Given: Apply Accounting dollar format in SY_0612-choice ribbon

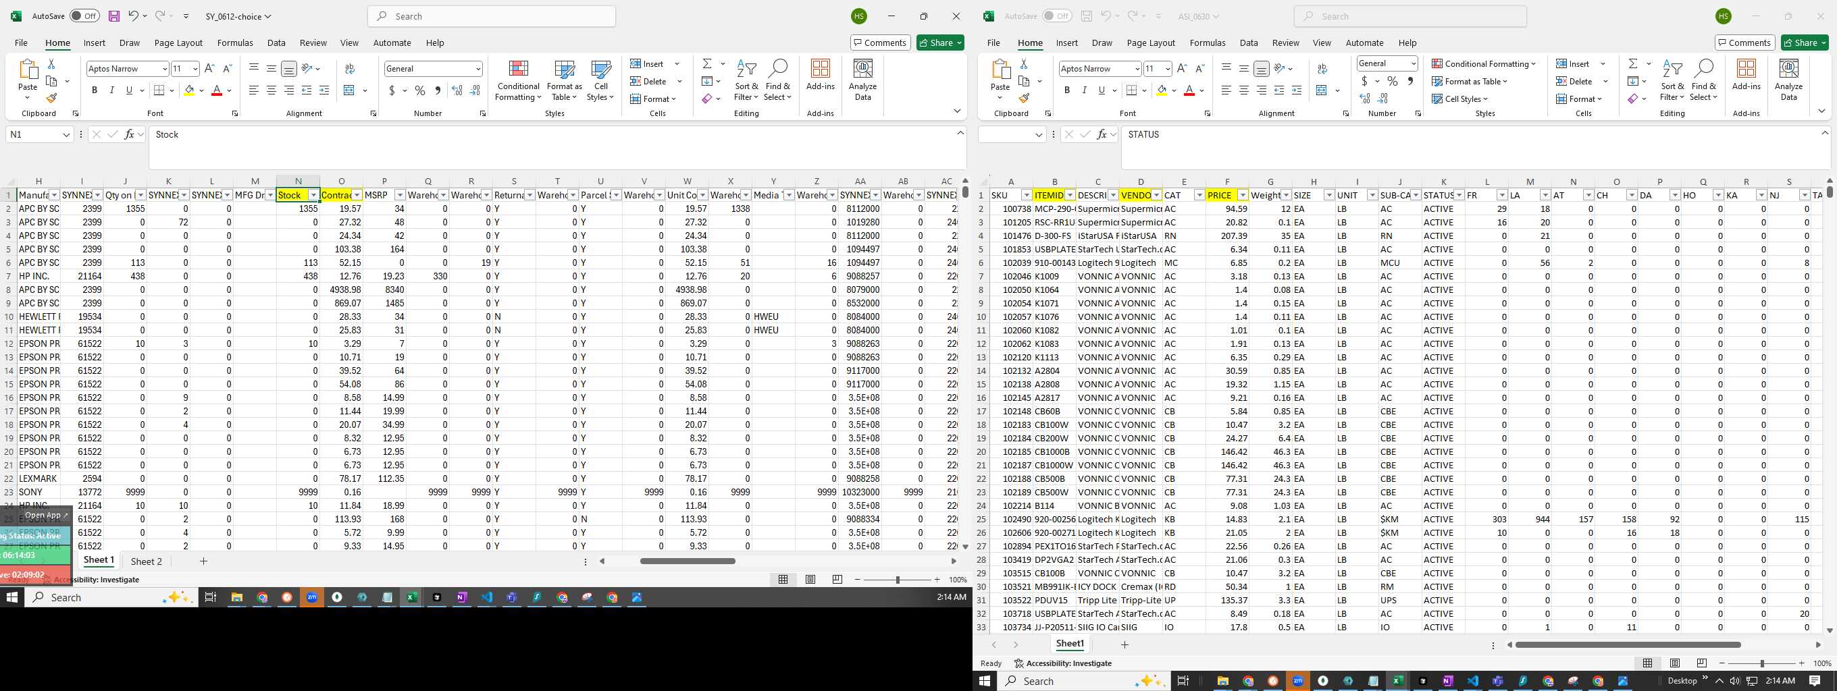Looking at the screenshot, I should 392,90.
